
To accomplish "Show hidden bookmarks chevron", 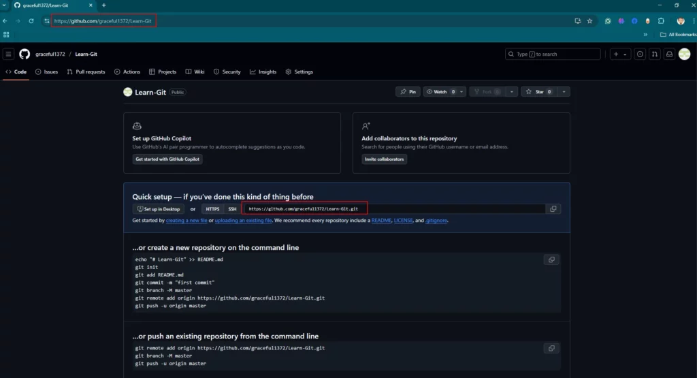I will point(645,35).
